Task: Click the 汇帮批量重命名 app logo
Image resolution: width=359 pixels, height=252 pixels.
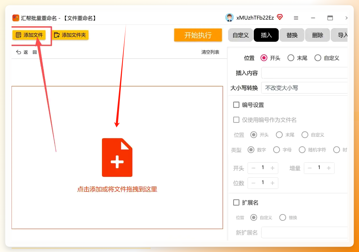Action: (16, 18)
